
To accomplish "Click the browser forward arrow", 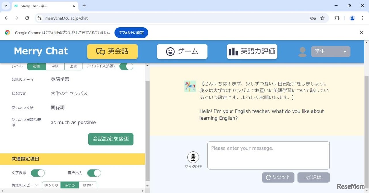I will coord(17,18).
